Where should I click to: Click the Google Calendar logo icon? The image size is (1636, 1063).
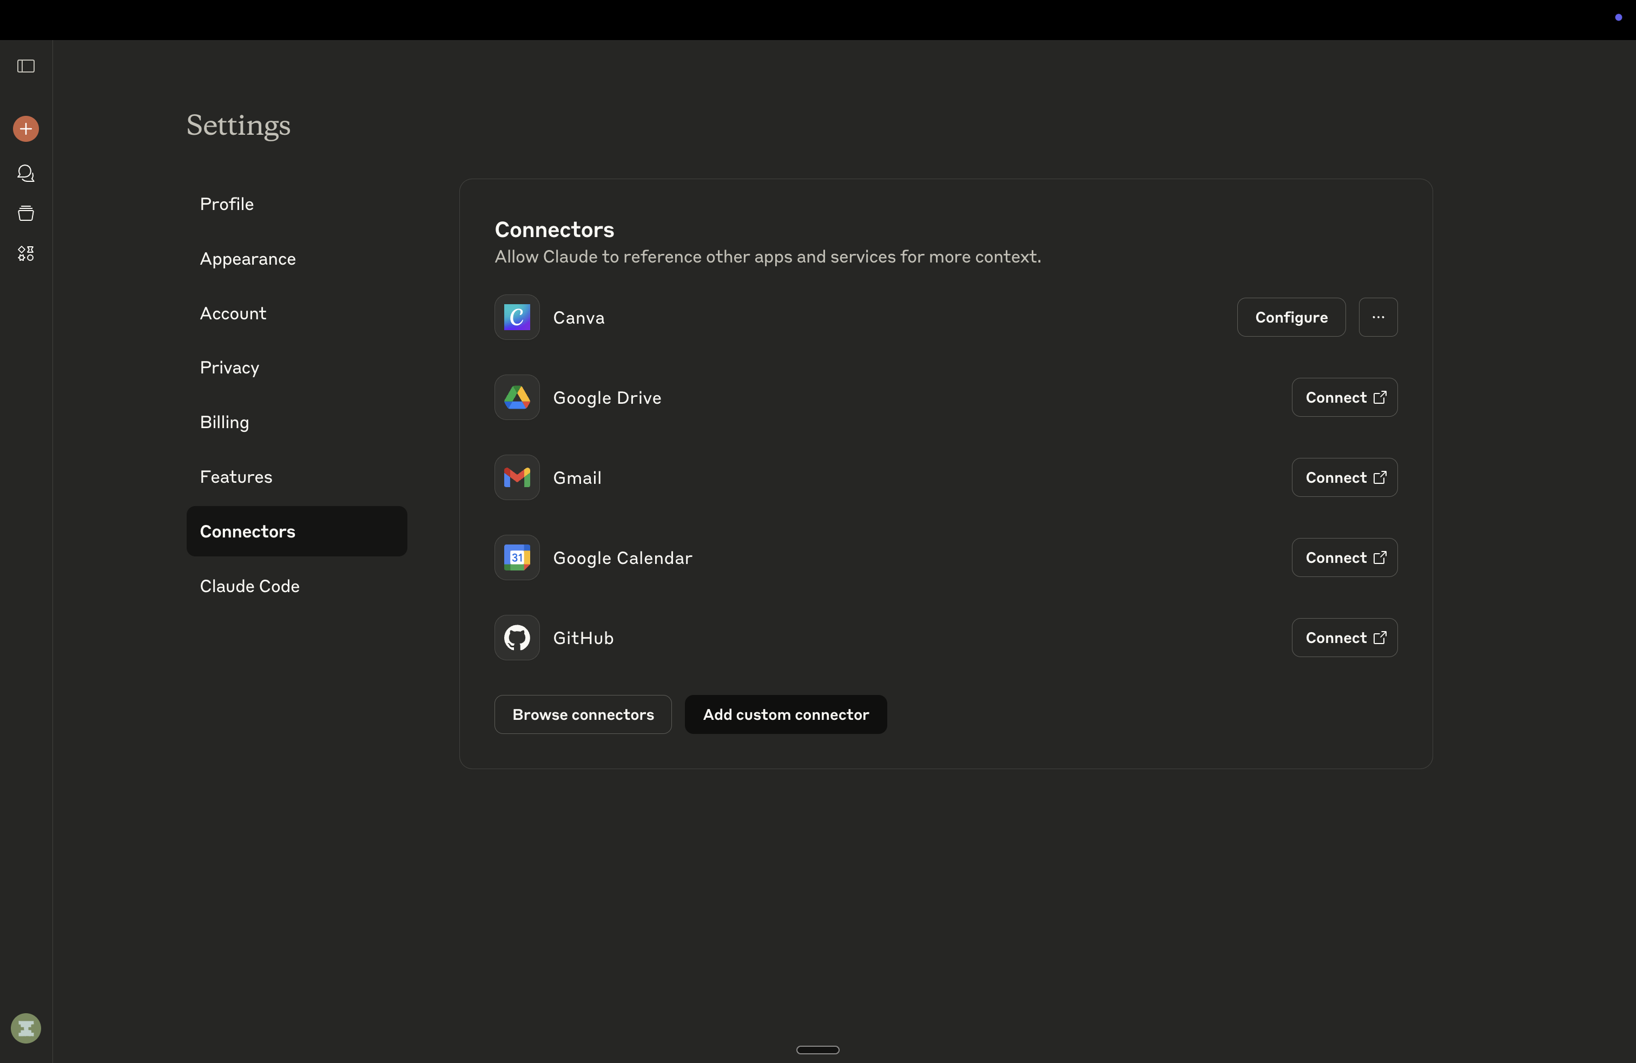coord(517,557)
